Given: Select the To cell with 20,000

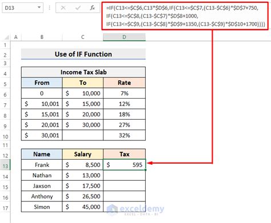Looking at the screenshot, I should [x=83, y=114].
